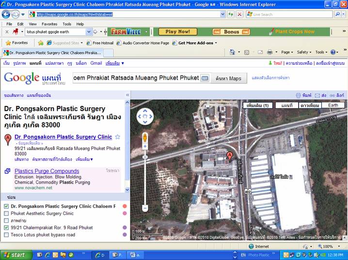Click the Google Maps search input field
This screenshot has height=260, width=348.
(137, 78)
